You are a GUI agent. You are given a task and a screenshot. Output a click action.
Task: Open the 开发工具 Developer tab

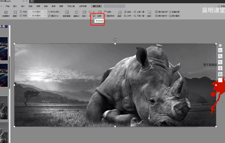[71, 6]
